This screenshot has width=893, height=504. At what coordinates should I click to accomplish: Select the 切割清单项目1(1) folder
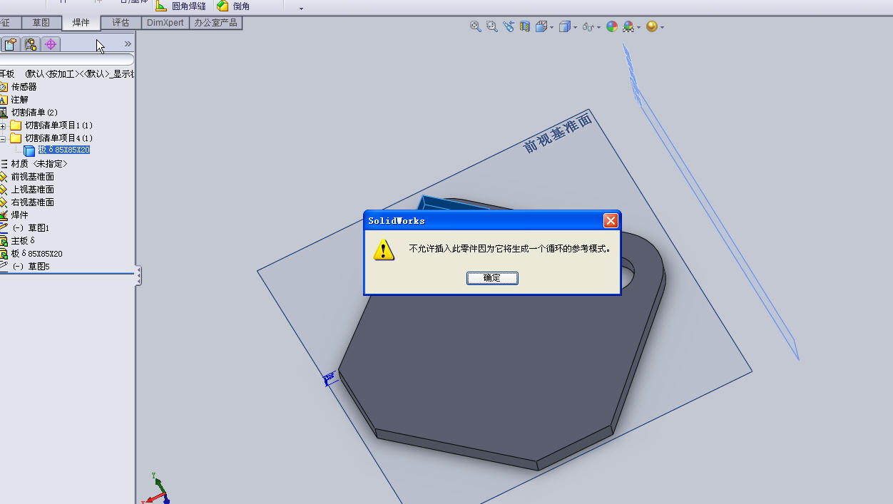58,125
